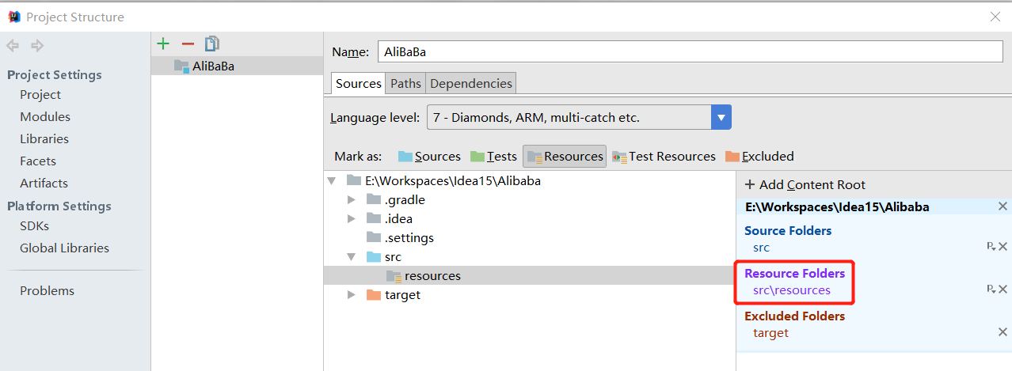The width and height of the screenshot is (1012, 371).
Task: Click the forward navigation arrow
Action: point(36,46)
